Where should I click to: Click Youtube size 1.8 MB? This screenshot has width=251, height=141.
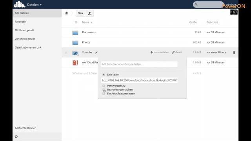197,52
